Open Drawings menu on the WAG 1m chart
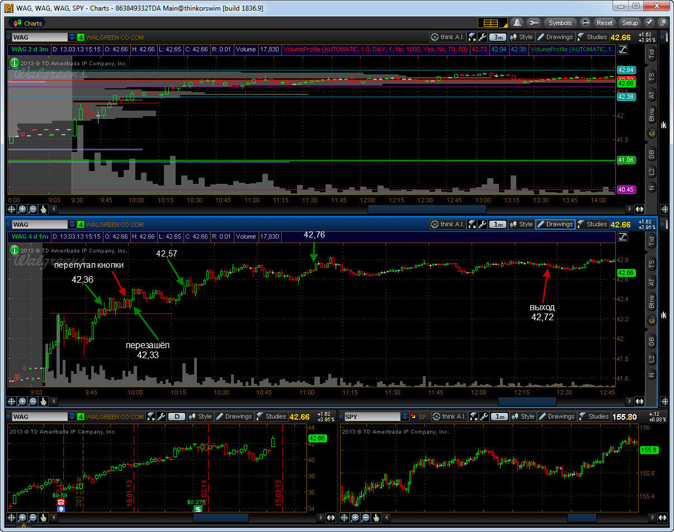This screenshot has width=674, height=532. [555, 224]
